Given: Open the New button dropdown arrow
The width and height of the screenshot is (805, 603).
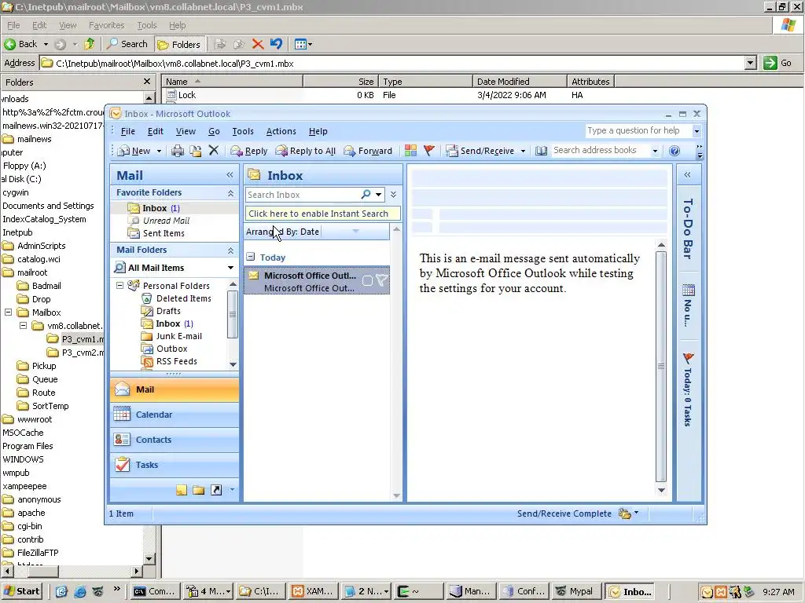Looking at the screenshot, I should [159, 151].
